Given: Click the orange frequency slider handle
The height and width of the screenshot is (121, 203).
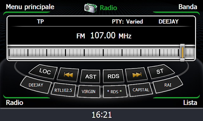Looking at the screenshot, I should tap(182, 53).
